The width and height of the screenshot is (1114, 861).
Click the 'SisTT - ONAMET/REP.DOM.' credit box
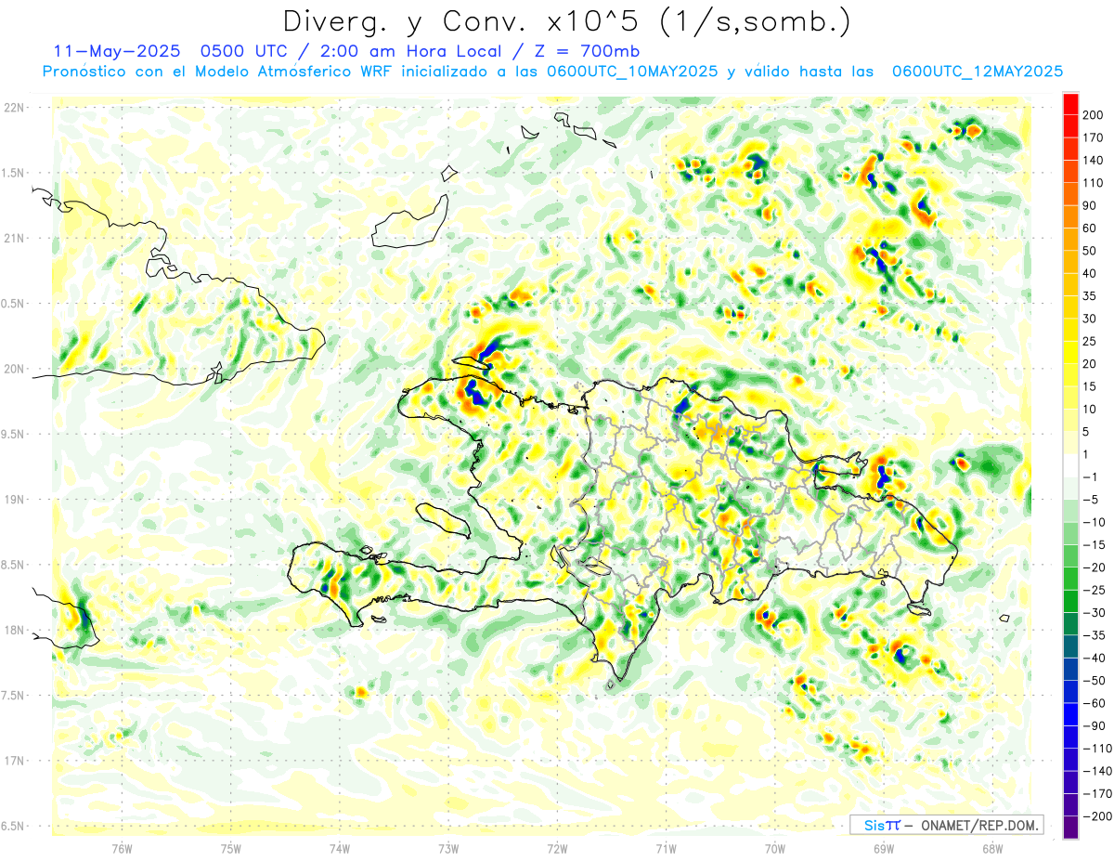[x=947, y=825]
